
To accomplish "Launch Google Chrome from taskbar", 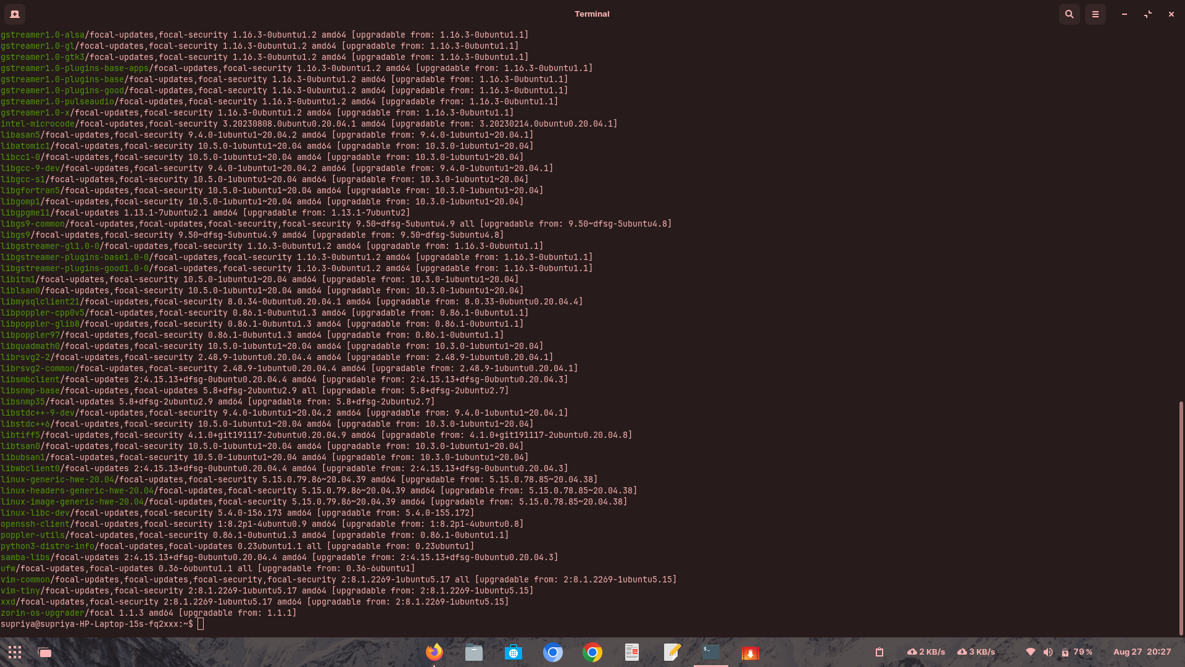I will click(x=592, y=652).
